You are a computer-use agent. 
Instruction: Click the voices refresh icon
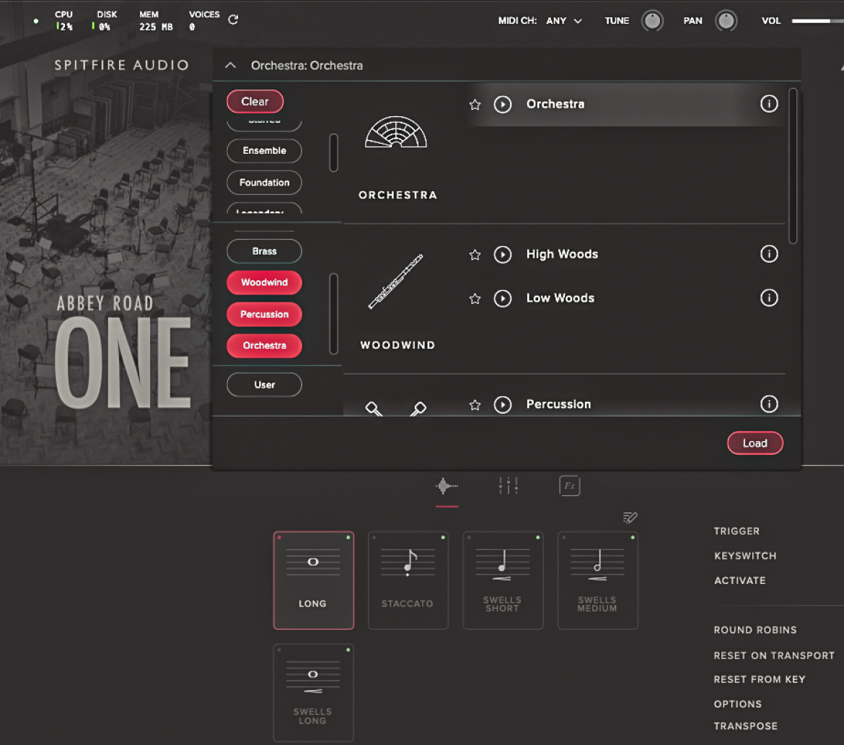point(233,20)
